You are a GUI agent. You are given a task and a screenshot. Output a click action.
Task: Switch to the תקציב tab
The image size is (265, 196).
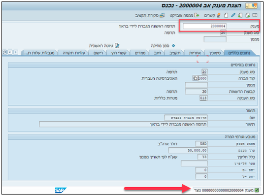175,53
